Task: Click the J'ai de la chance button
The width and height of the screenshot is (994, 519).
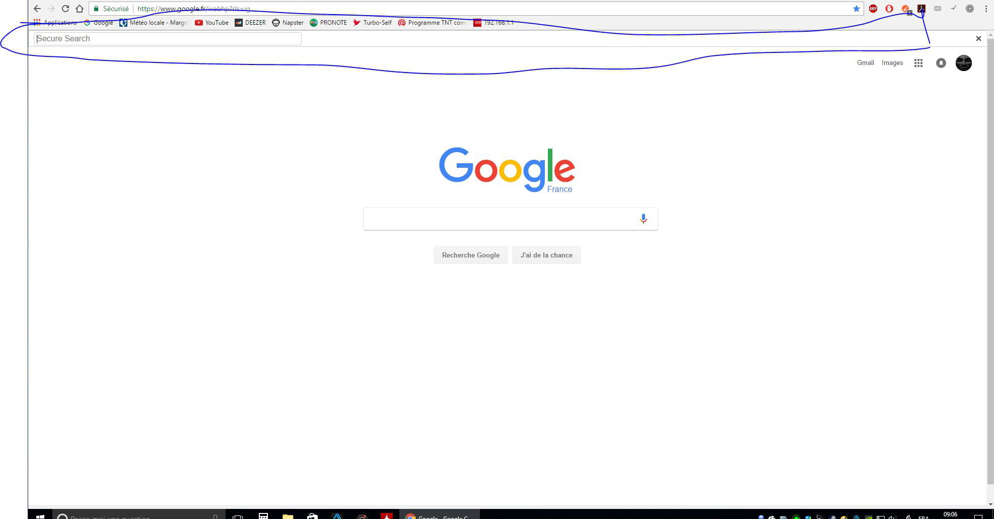Action: click(546, 255)
